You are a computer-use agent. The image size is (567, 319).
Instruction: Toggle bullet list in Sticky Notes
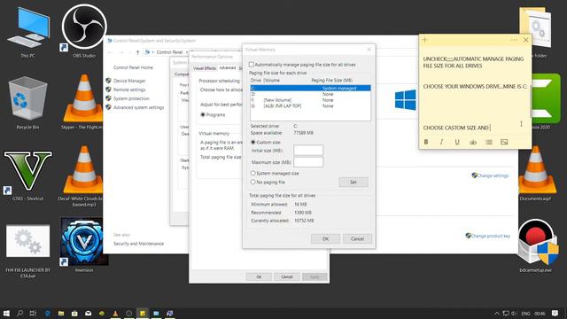(x=489, y=142)
